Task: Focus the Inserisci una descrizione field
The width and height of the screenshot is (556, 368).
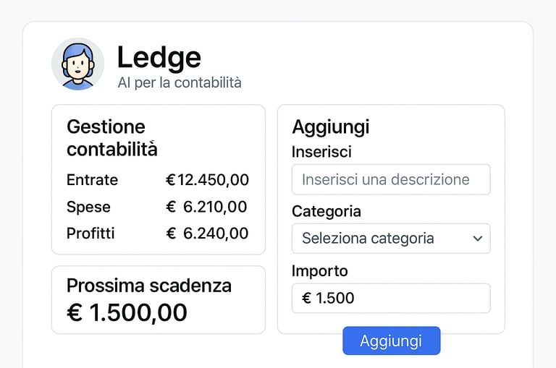Action: 391,179
